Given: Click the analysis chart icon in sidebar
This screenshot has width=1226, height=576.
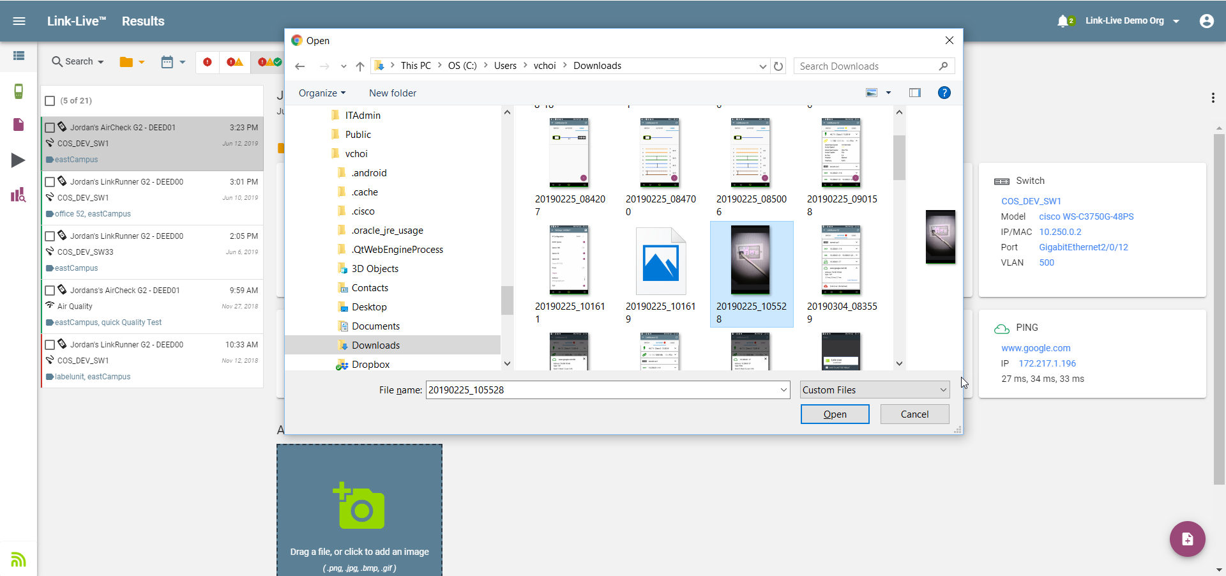Looking at the screenshot, I should (x=19, y=195).
